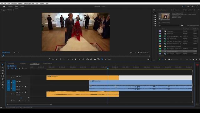The height and width of the screenshot is (113, 200).
Task: Select the Slip tool
Action: [x=2, y=76]
